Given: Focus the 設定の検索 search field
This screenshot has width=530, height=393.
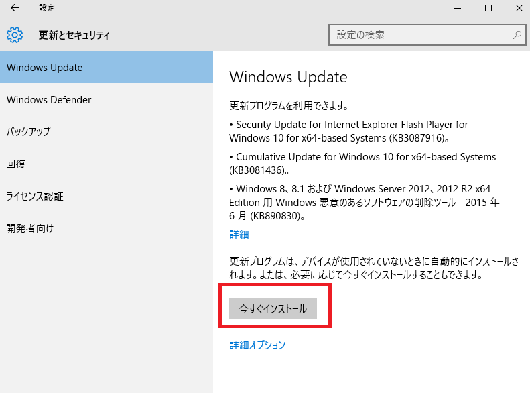Looking at the screenshot, I should click(x=427, y=35).
